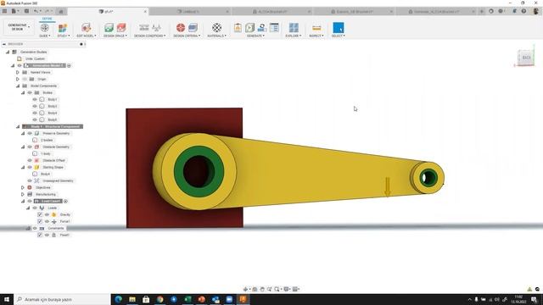Click the Pan hand tool in navigation bar

point(262,289)
